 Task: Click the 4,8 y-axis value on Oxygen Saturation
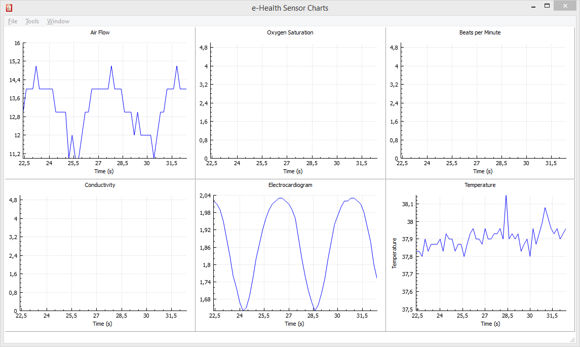[x=204, y=48]
